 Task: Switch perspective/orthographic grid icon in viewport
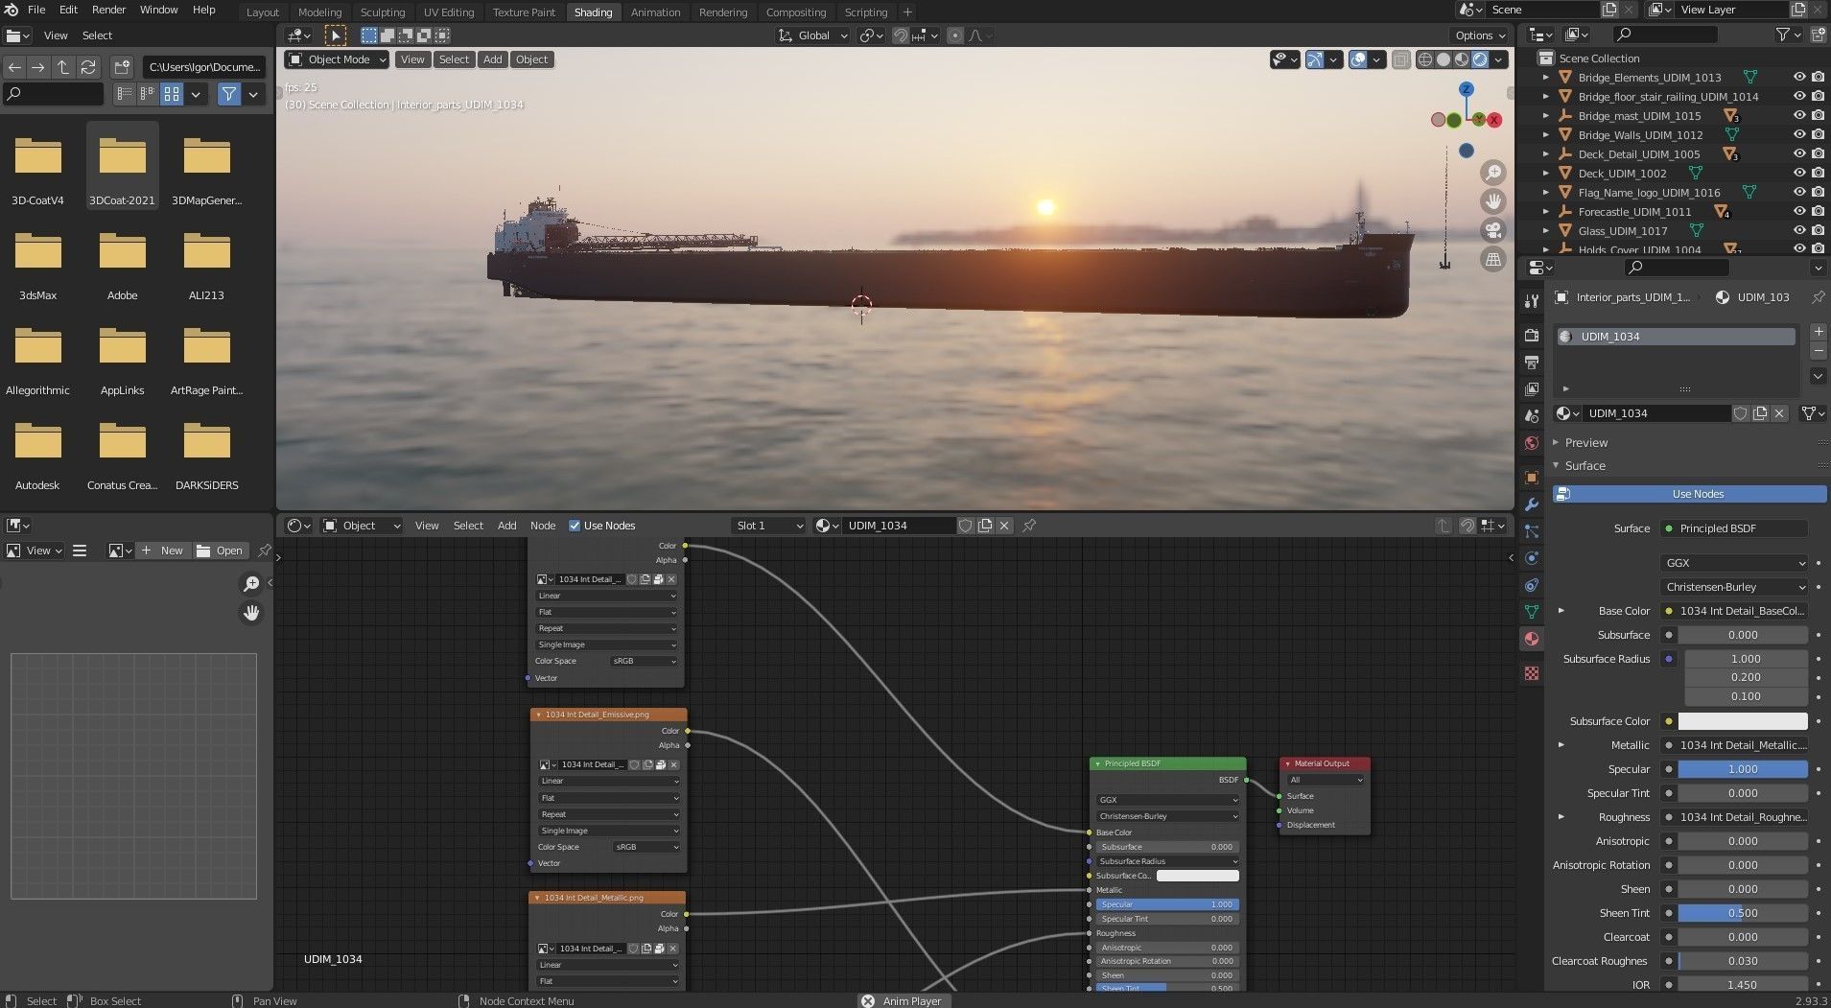1492,259
